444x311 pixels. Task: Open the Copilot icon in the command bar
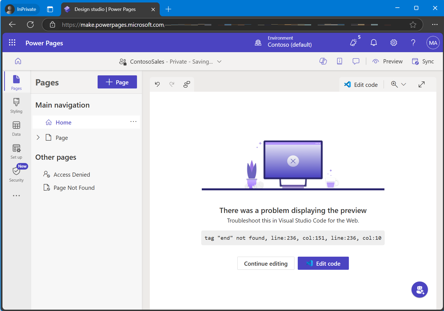click(x=323, y=61)
